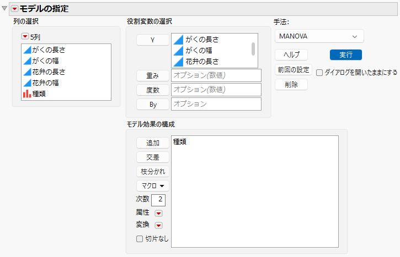The image size is (400, 257).
Task: Open red triangle menu next to 5列
Action: pyautogui.click(x=25, y=37)
